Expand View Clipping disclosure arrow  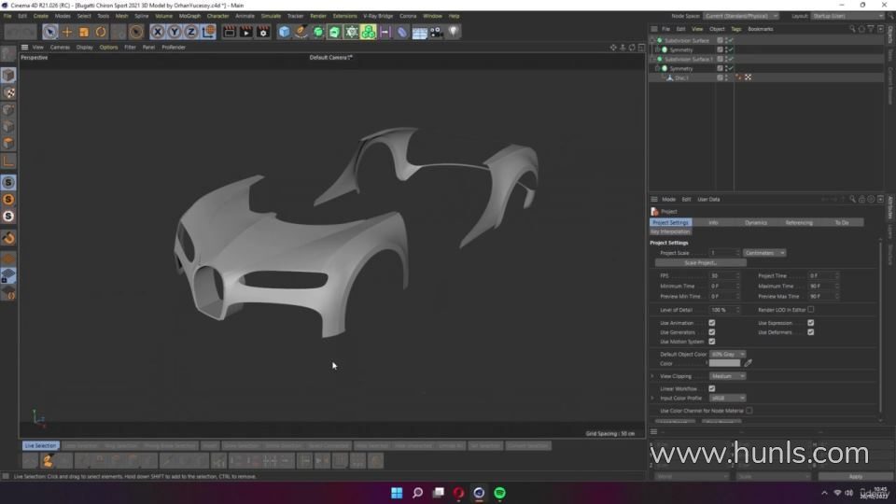652,376
